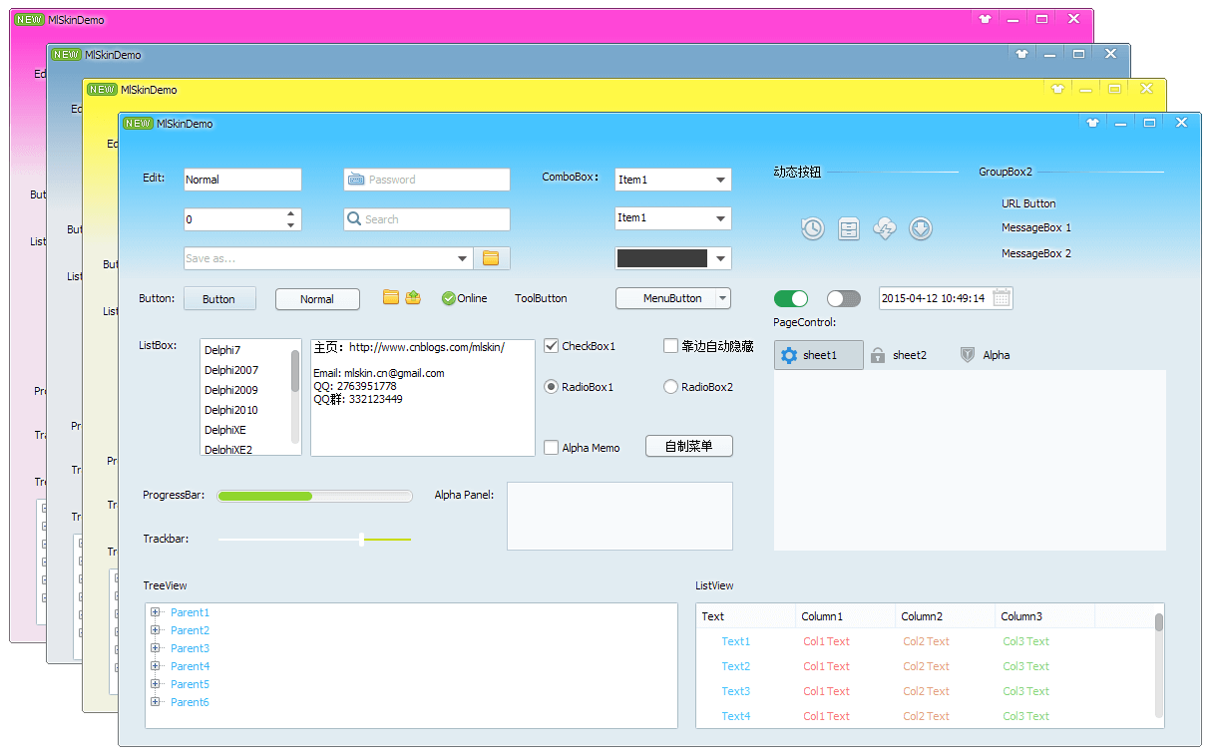Turn off the green toggle switch
This screenshot has height=756, width=1216.
tap(791, 298)
